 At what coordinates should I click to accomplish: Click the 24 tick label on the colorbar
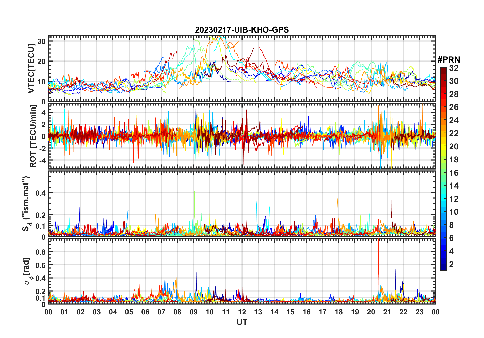click(454, 120)
